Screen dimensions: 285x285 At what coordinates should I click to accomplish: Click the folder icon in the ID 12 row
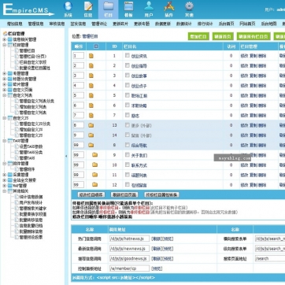[95, 185]
